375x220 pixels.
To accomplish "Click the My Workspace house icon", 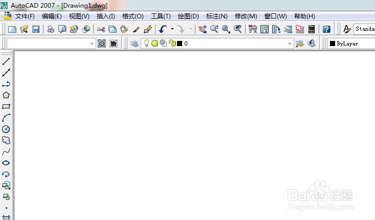I will click(x=114, y=43).
